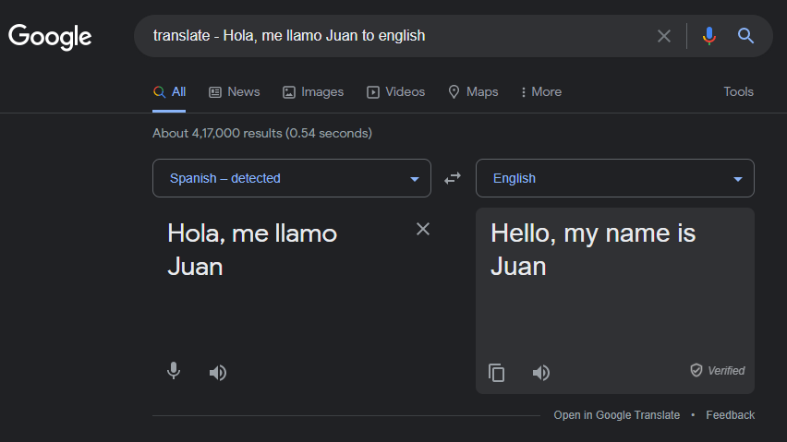Open the Maps results tab
787x442 pixels.
coord(473,91)
